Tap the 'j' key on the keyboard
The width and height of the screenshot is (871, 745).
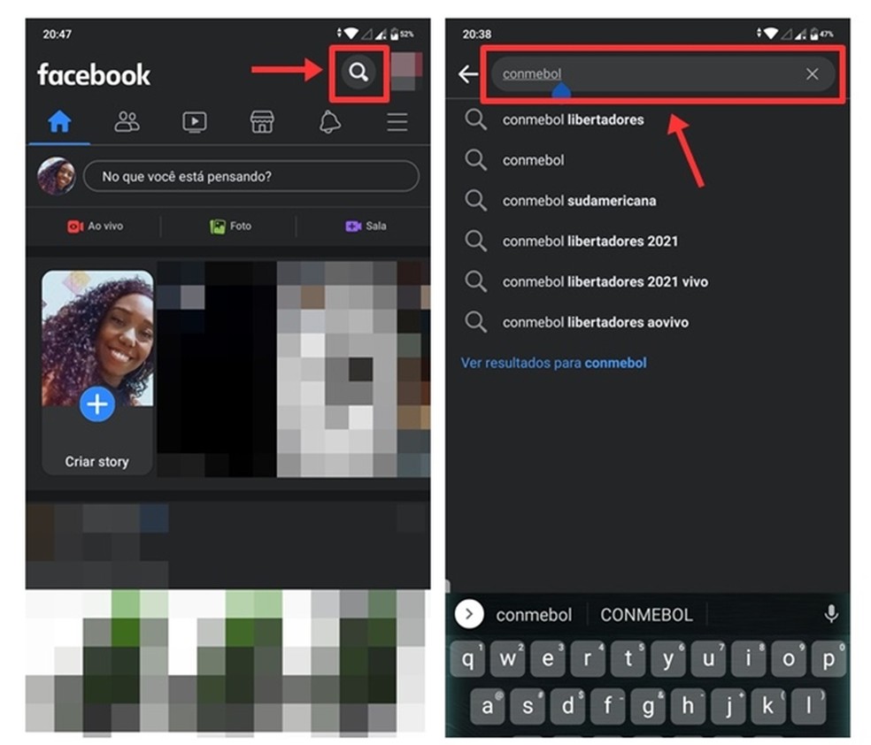pos(728,706)
